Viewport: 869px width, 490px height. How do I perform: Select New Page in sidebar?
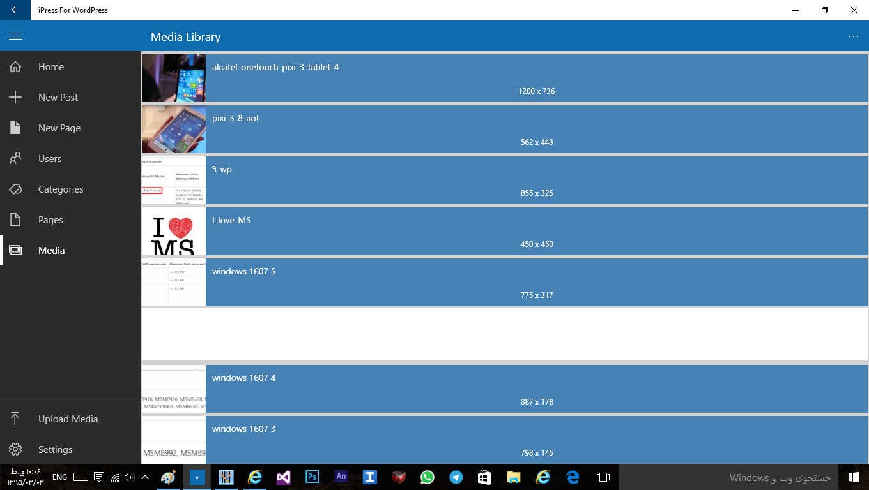[x=59, y=128]
